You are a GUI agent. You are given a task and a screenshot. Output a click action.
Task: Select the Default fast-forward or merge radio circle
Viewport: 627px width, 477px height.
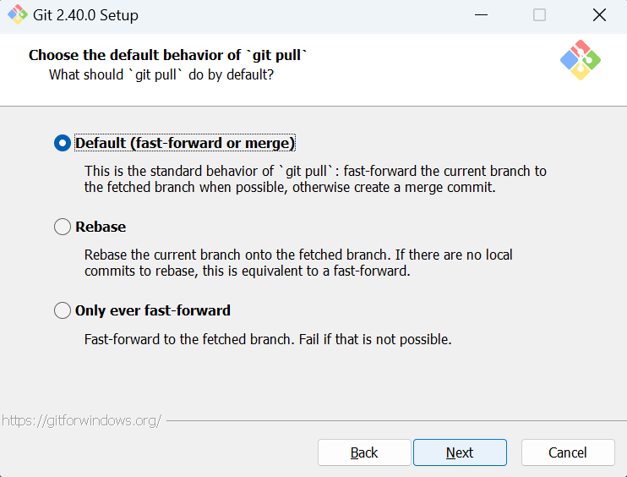[63, 143]
